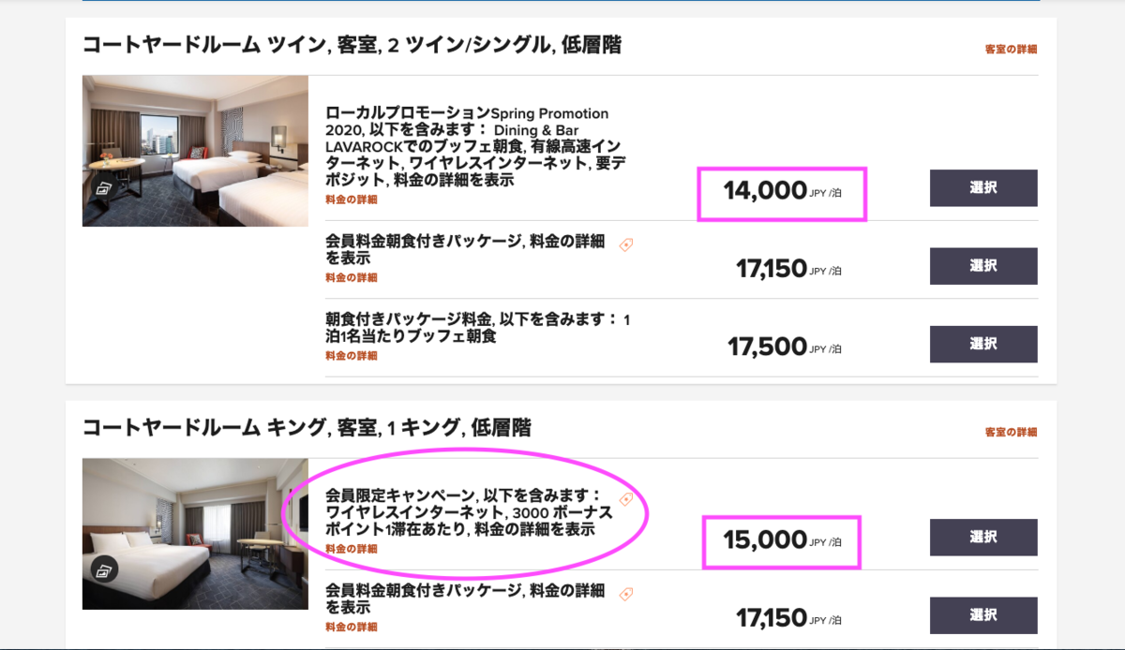Open 客室の詳細 for the king Courtyard room
The image size is (1125, 650).
pyautogui.click(x=1011, y=433)
